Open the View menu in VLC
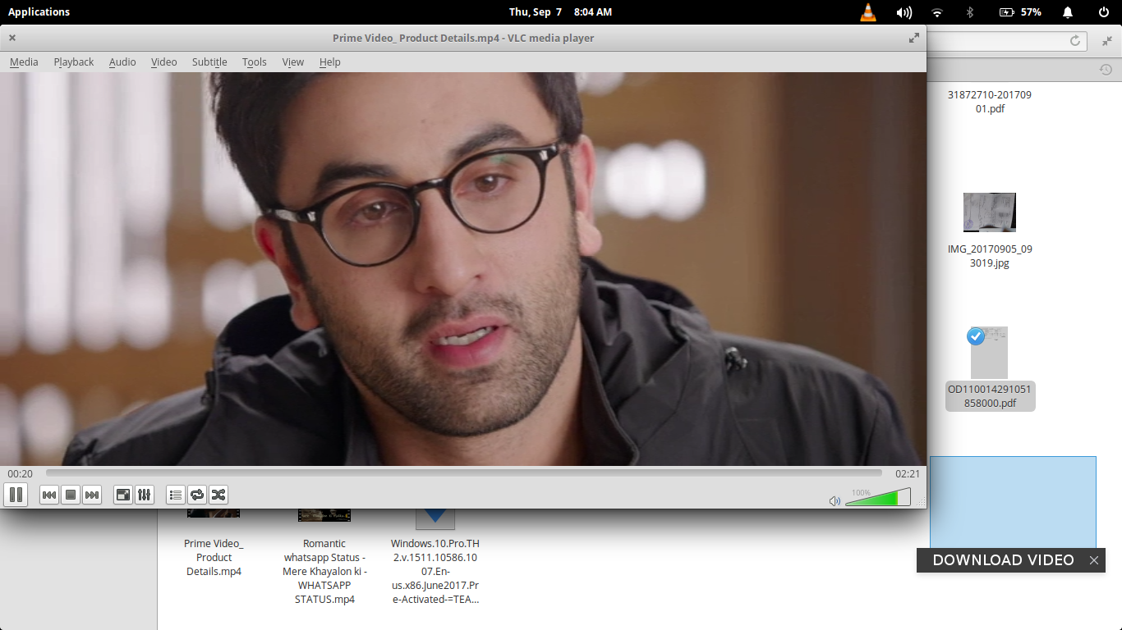This screenshot has height=630, width=1122. 293,62
